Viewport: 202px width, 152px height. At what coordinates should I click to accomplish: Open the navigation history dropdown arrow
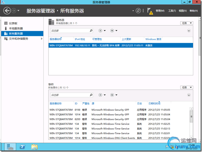click(x=18, y=11)
